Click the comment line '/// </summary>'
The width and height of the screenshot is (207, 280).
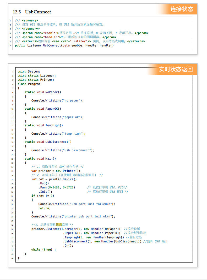[27, 29]
